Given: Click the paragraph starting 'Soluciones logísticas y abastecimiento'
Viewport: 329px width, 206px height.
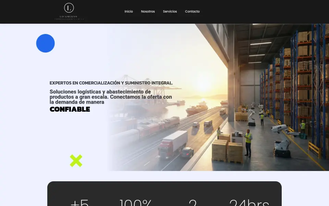Looking at the screenshot, I should click(111, 97).
